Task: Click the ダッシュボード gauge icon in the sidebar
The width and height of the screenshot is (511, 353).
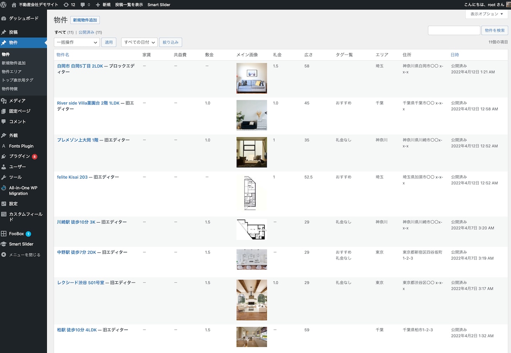Action: [x=4, y=18]
